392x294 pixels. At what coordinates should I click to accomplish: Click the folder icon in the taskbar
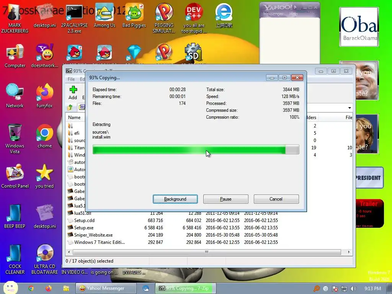coord(66,288)
